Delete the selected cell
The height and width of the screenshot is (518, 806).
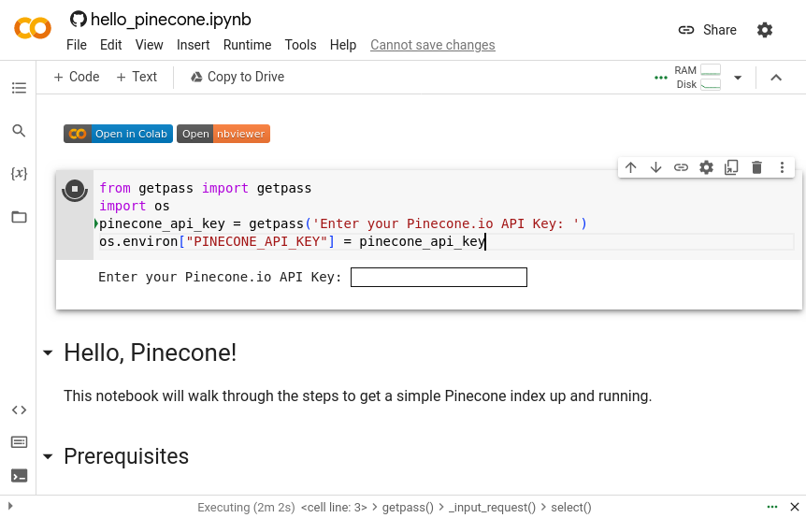click(756, 167)
